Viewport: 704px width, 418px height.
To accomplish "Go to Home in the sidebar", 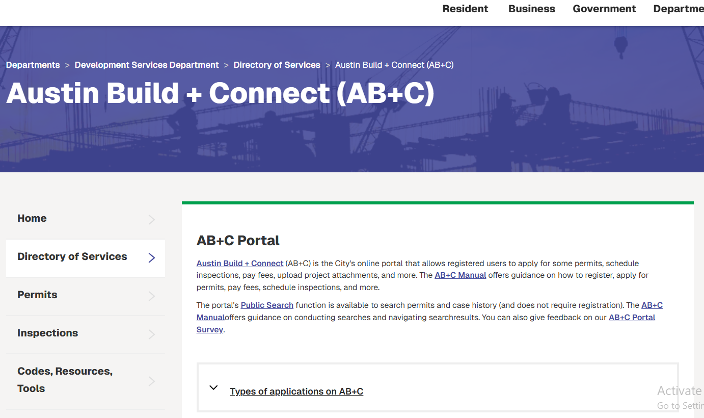I will tap(32, 218).
